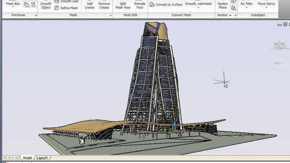This screenshot has height=163, width=290.
Task: Click the Refine Mesh icon
Action: [57, 8]
